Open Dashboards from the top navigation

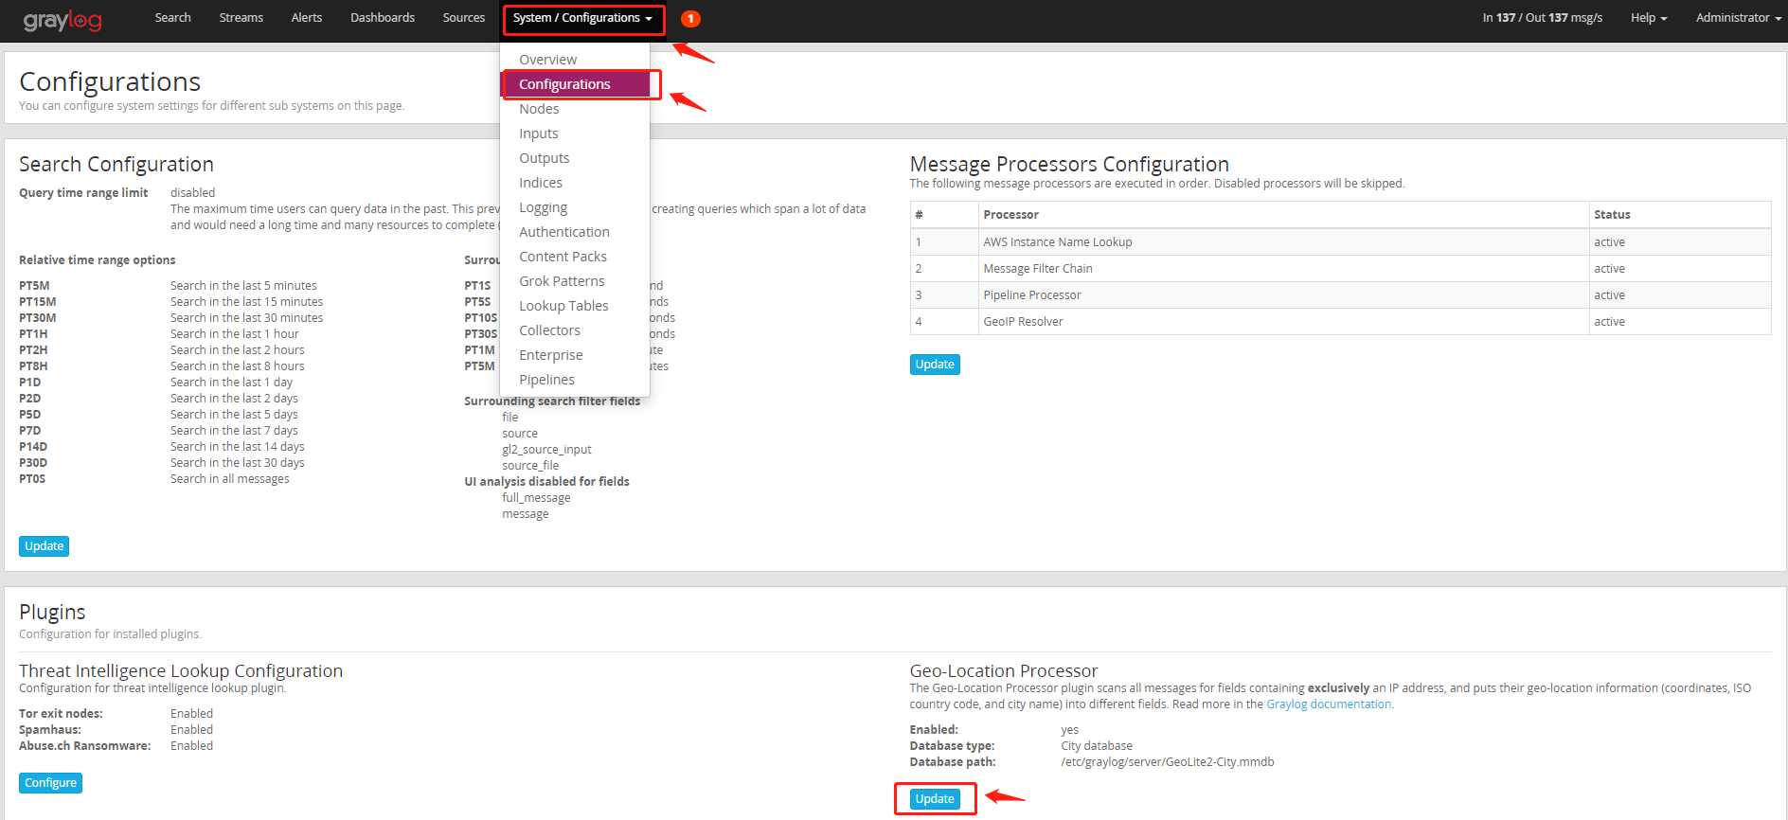click(x=383, y=18)
